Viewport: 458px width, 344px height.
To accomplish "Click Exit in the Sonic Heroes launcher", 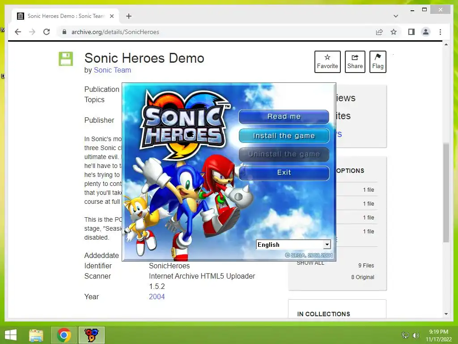I will tap(284, 172).
